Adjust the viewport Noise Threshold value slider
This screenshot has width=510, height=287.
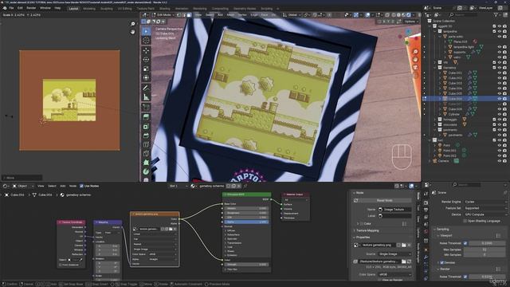tap(488, 243)
